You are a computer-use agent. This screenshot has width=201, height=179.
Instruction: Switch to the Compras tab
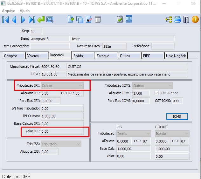point(14,56)
